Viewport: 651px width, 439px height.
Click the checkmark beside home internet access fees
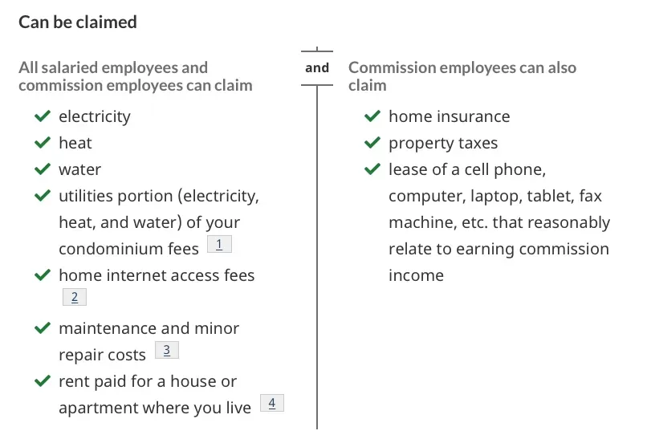click(x=43, y=274)
